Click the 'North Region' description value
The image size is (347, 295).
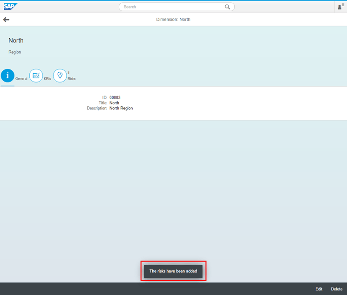[x=121, y=108]
